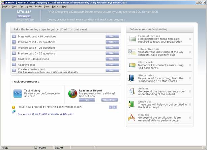Open the Readiness Report heading

[90, 90]
